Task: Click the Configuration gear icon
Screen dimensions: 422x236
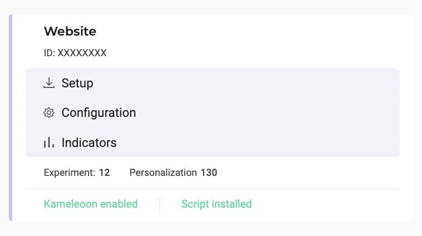Action: pyautogui.click(x=49, y=112)
